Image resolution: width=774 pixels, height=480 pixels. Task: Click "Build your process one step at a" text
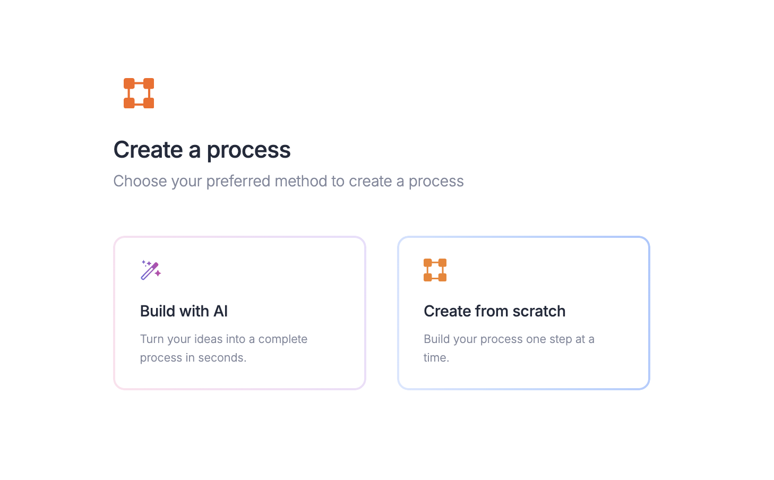pyautogui.click(x=509, y=339)
